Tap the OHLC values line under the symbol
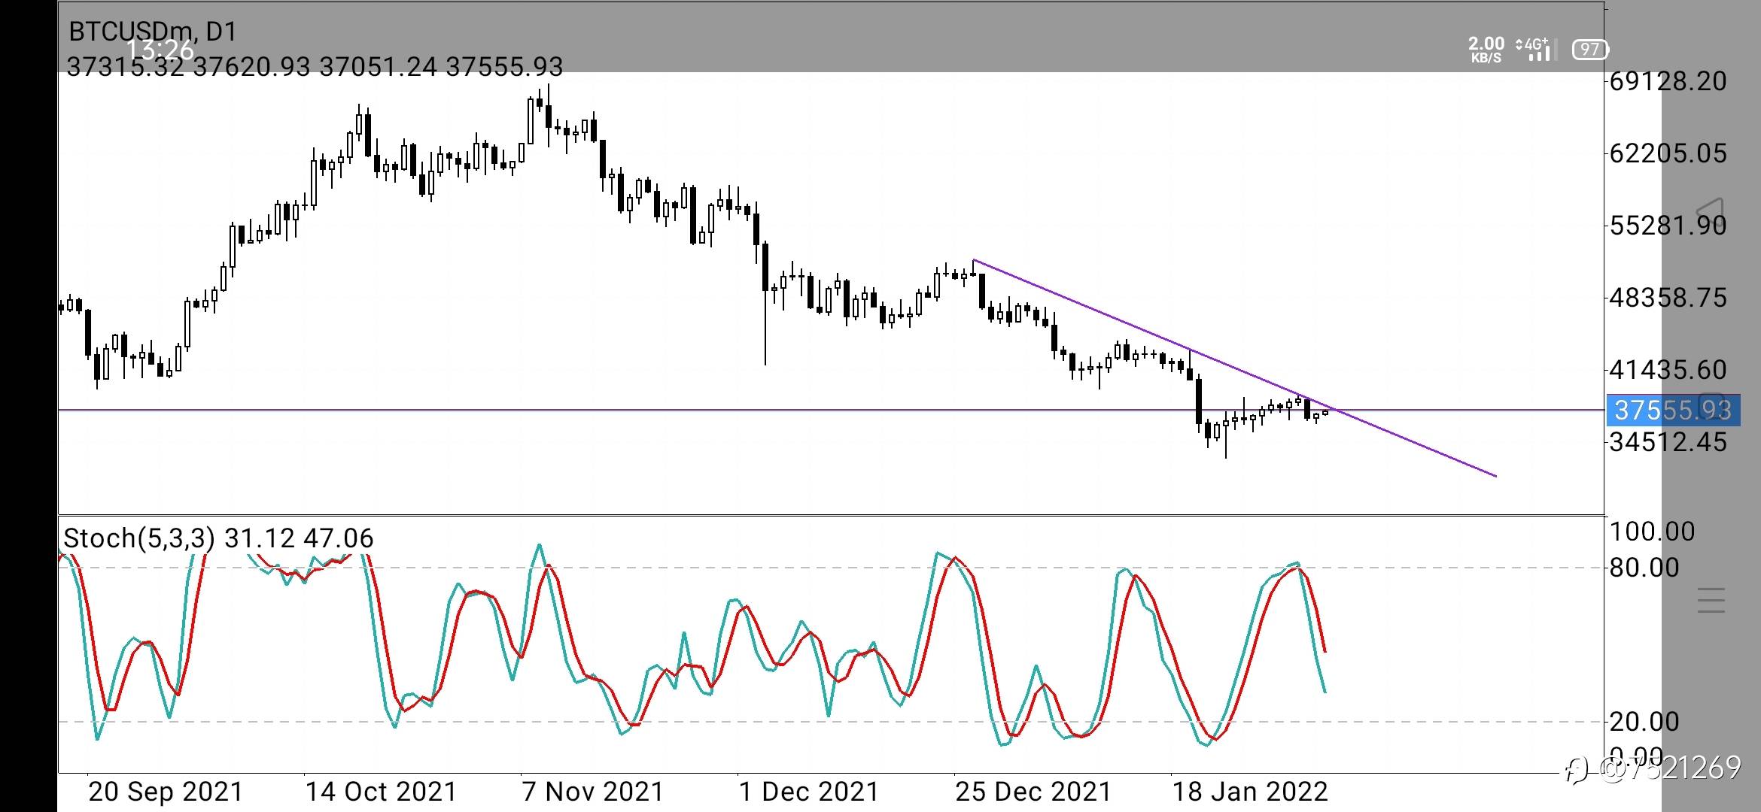The width and height of the screenshot is (1761, 812). pos(315,67)
